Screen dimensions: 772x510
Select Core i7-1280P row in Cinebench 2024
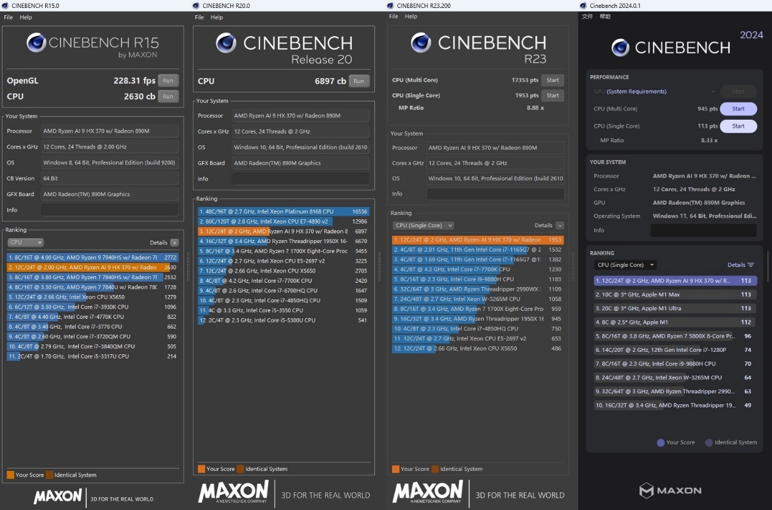[675, 350]
